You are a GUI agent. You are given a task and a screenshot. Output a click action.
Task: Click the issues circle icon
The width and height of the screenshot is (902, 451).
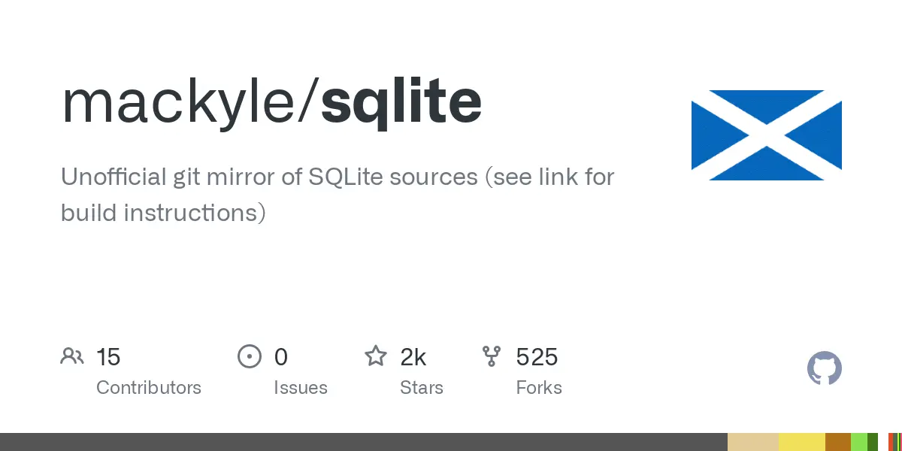point(249,356)
